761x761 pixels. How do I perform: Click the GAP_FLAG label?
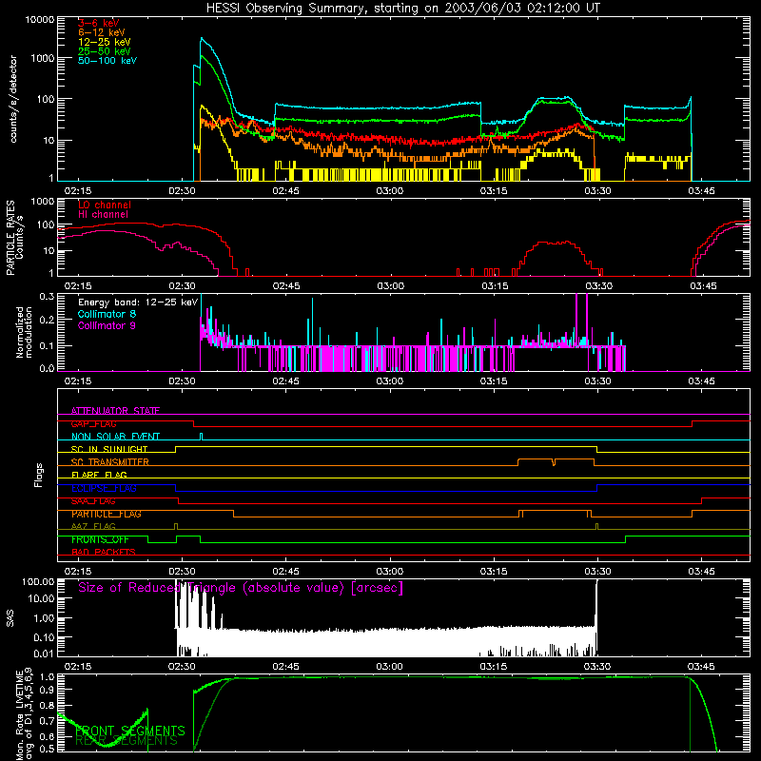93,423
